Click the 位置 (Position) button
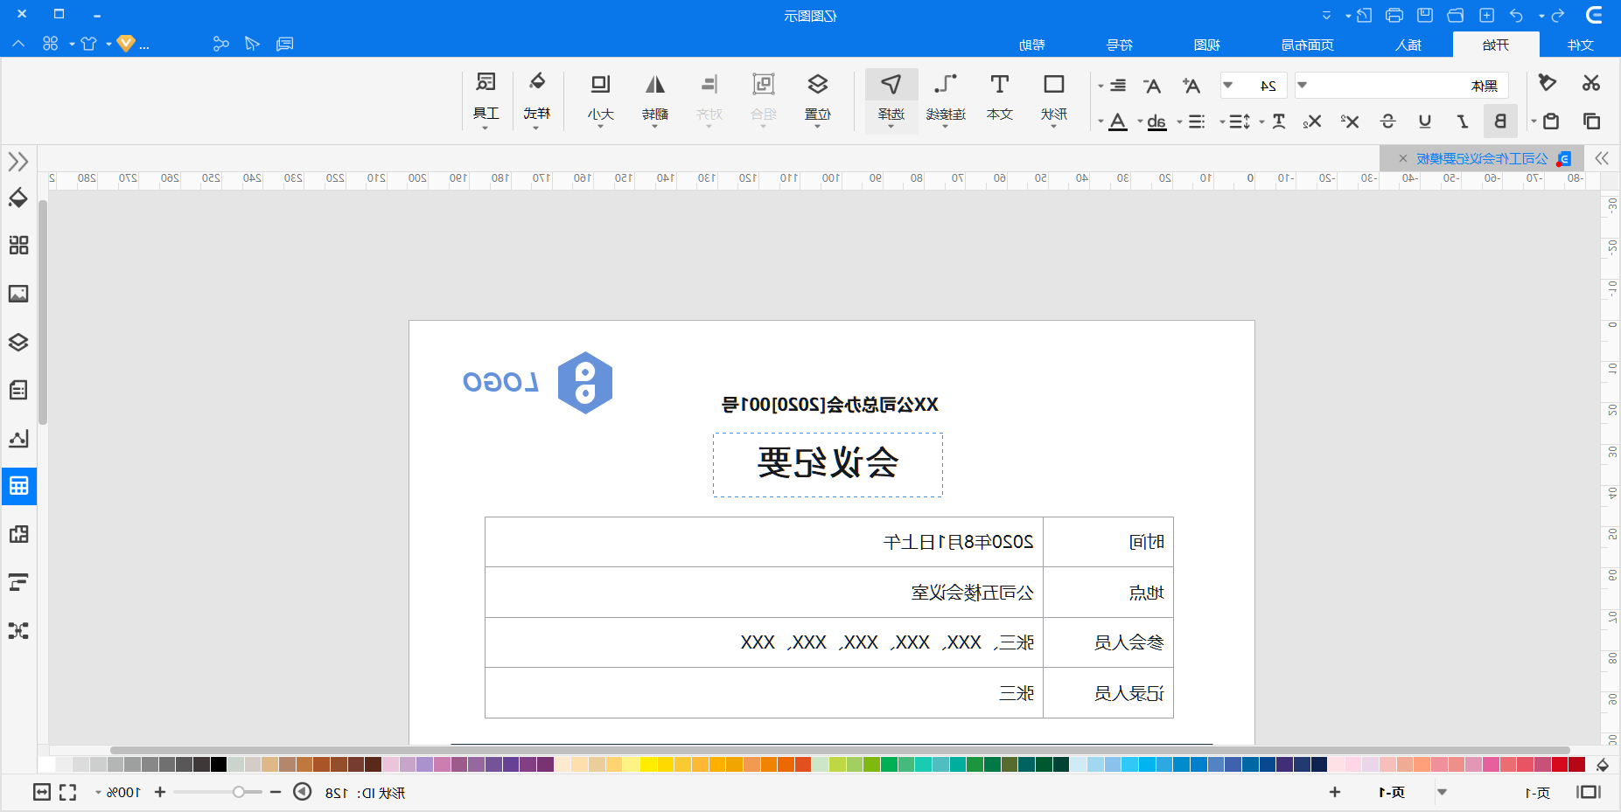 tap(818, 100)
